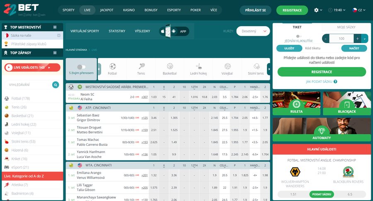Open the VÝSLEDKY link
This screenshot has height=201, width=373.
click(142, 31)
